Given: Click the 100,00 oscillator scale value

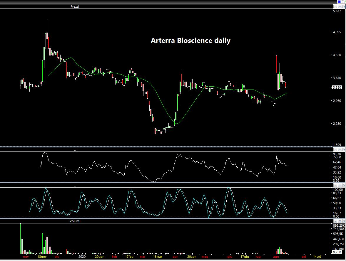Looking at the screenshot, I should [x=338, y=190].
